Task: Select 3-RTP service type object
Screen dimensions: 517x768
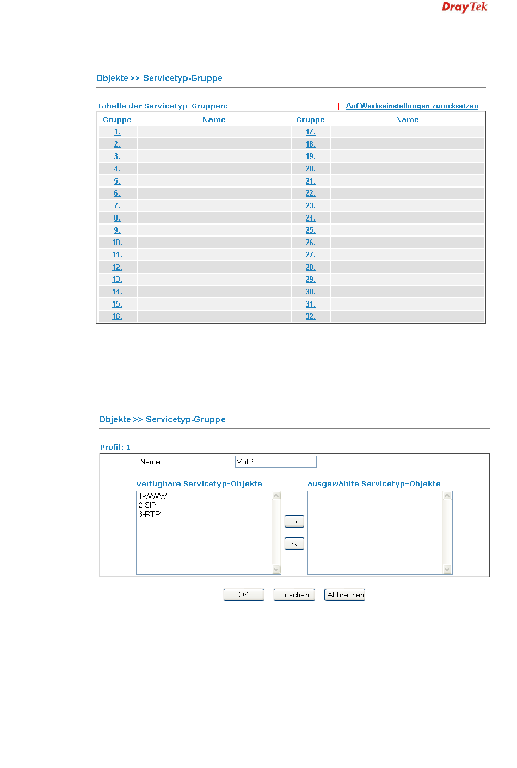Action: 150,514
